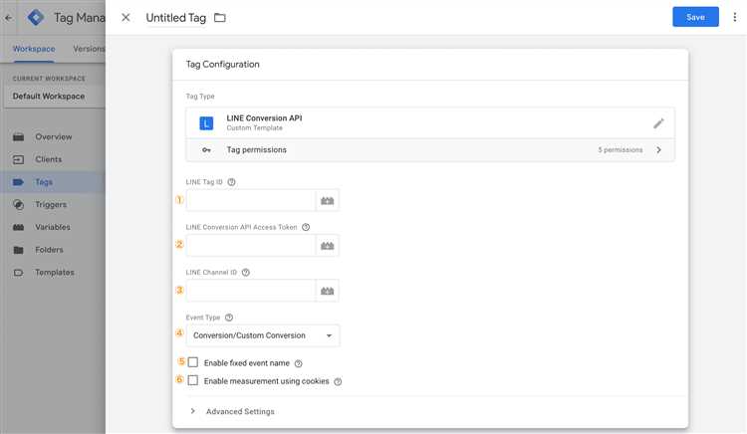Open the folder icon next to tag title

click(x=220, y=18)
